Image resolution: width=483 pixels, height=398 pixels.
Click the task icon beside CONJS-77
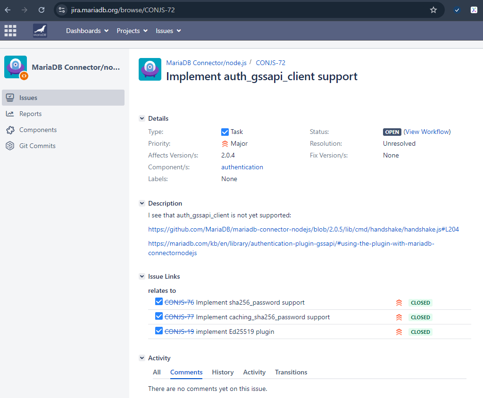(159, 316)
